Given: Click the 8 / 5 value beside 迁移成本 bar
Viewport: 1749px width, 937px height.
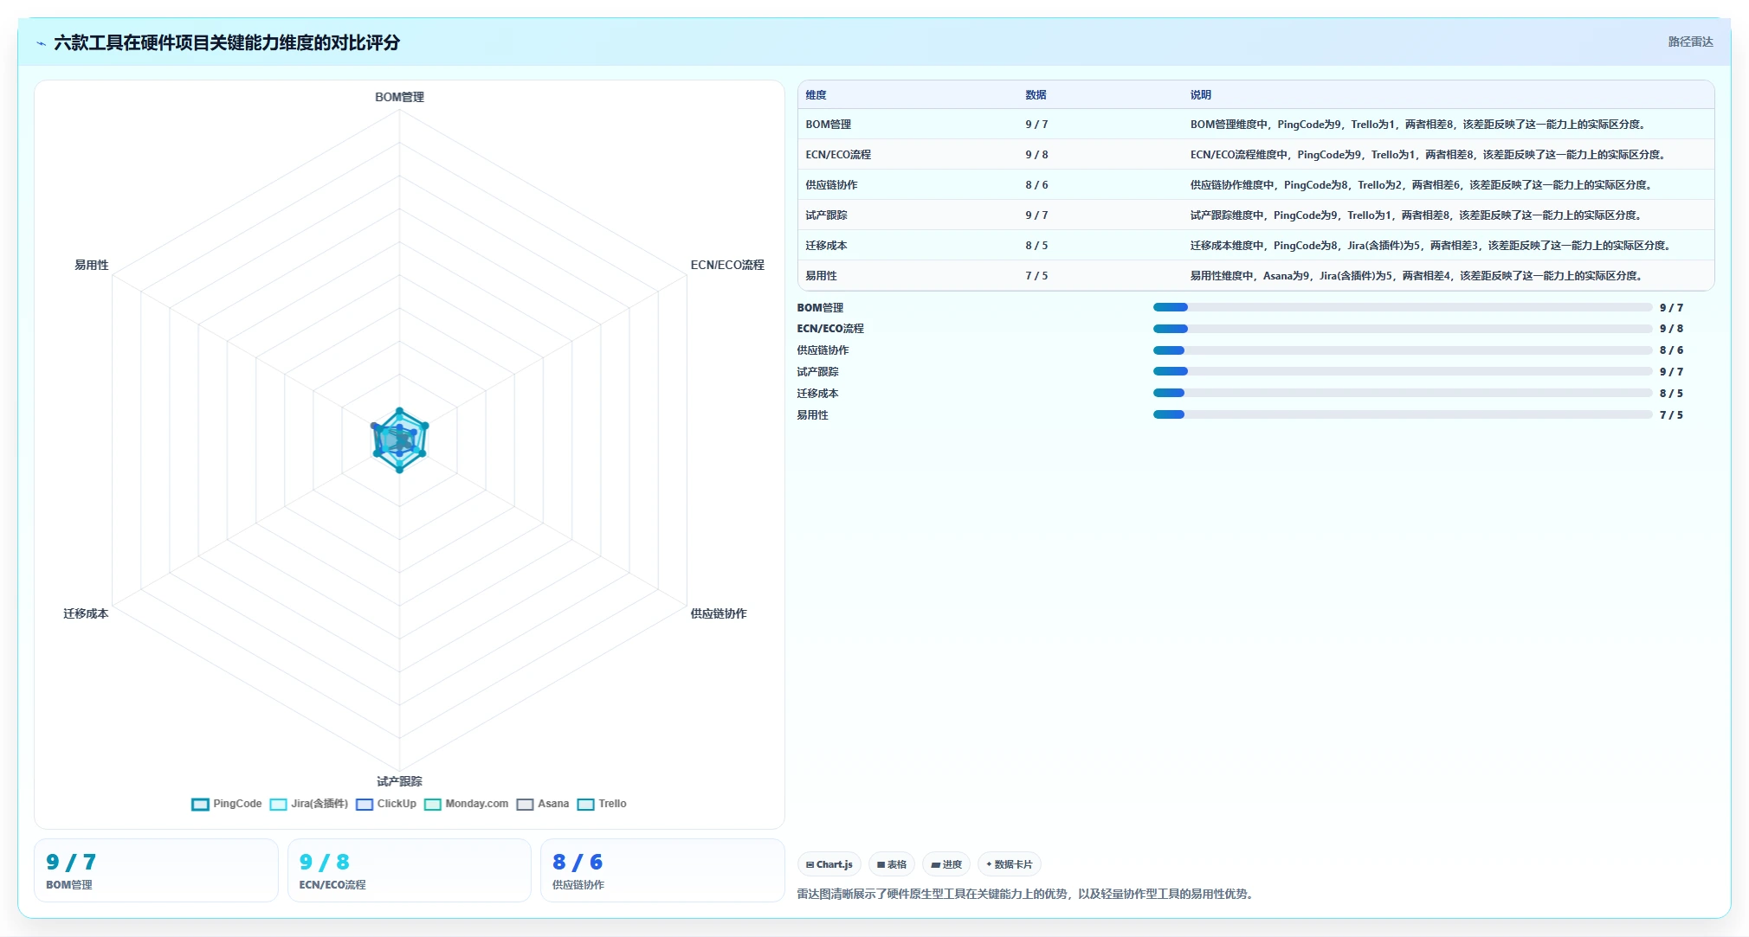Looking at the screenshot, I should 1671,394.
